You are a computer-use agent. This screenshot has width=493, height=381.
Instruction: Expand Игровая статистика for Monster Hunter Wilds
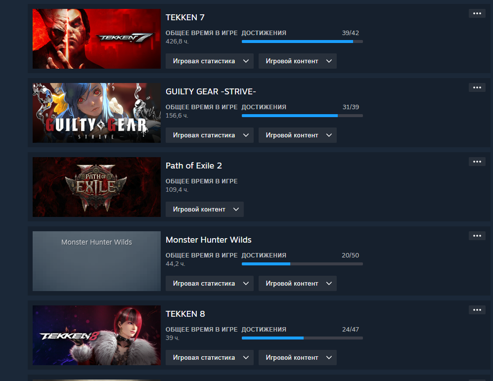coord(209,283)
